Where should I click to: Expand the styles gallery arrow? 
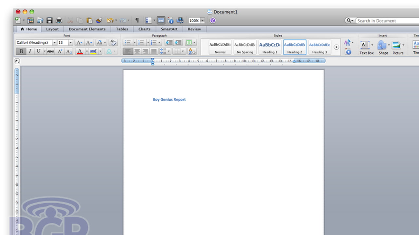click(336, 47)
